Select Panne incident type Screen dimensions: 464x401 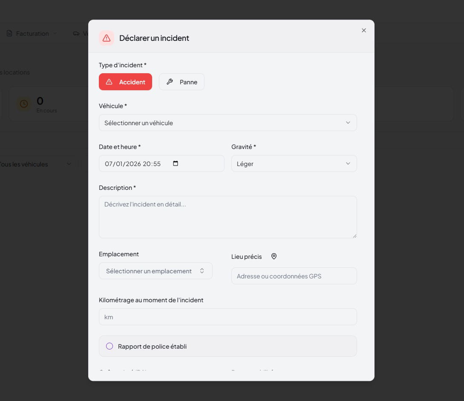click(182, 82)
